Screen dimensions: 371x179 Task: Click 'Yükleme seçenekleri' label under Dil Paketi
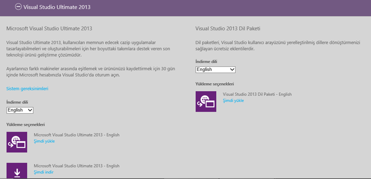(x=215, y=84)
